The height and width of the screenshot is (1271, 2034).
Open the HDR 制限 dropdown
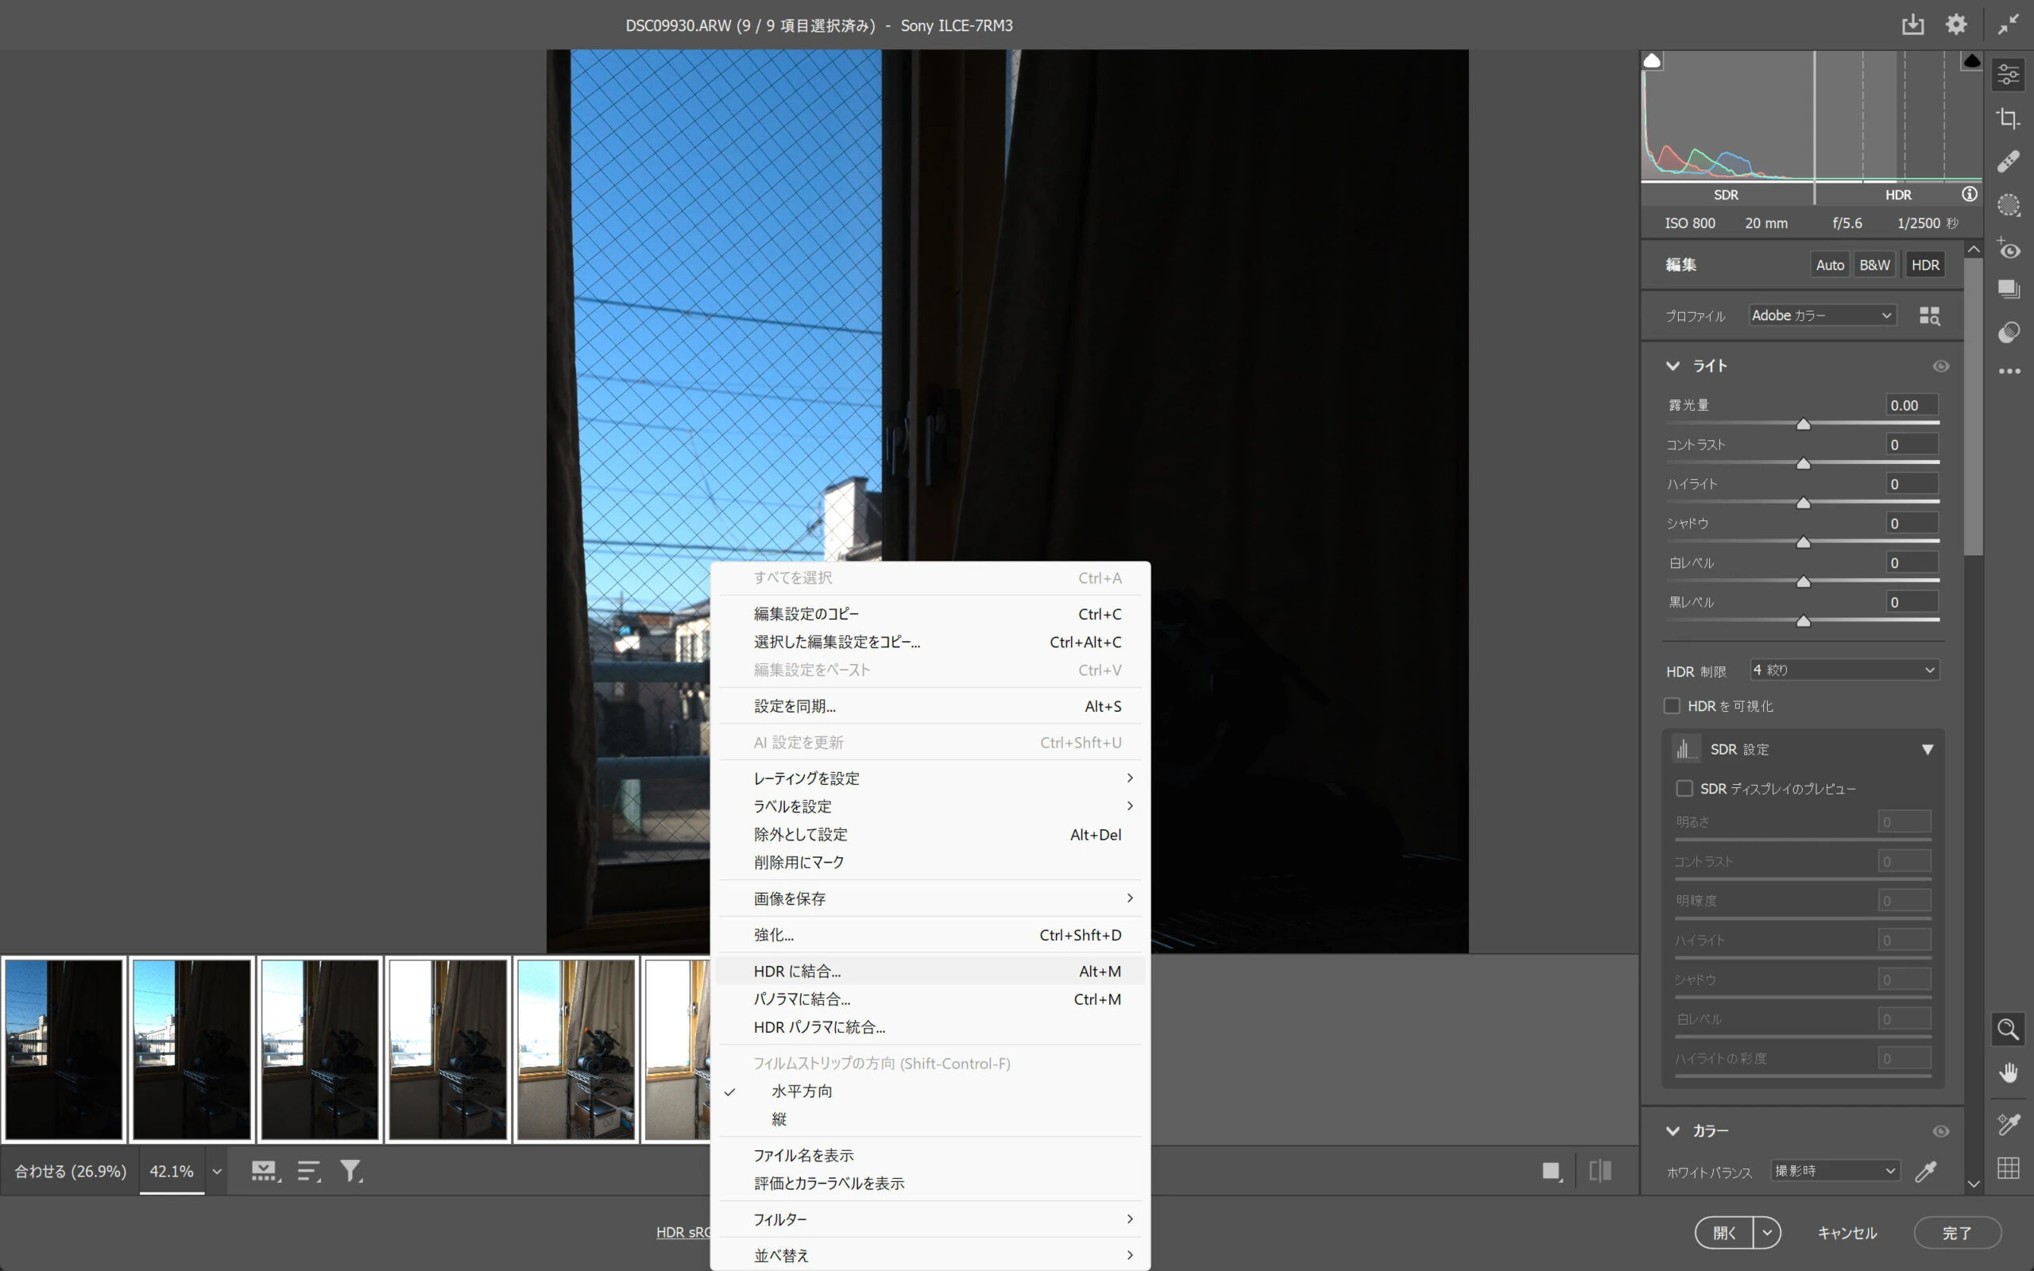coord(1844,670)
